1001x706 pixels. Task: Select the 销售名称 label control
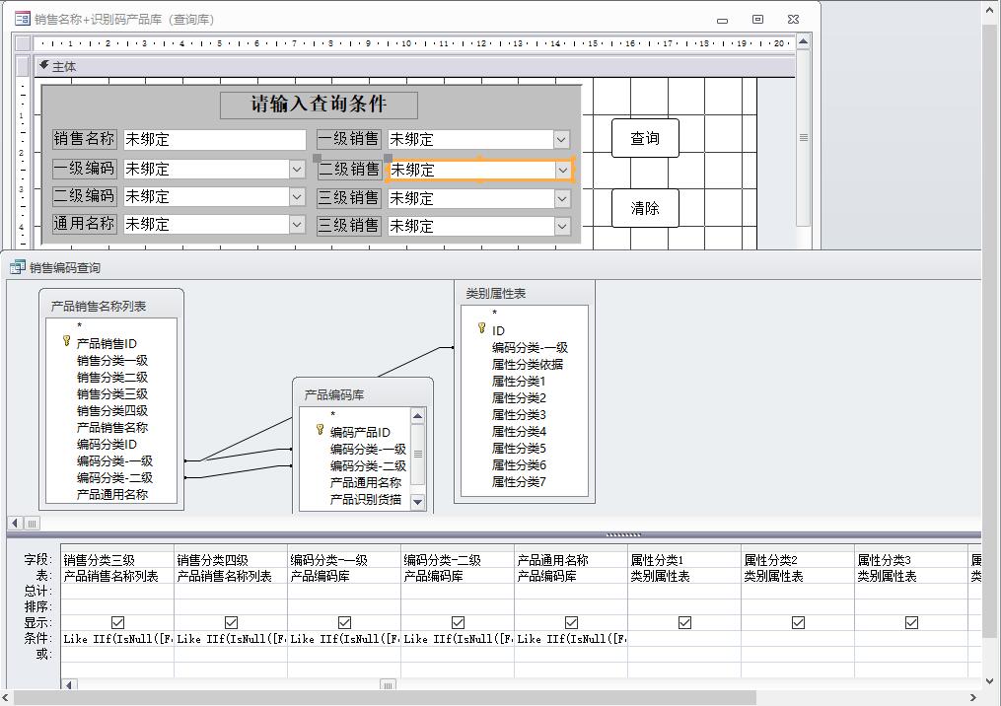[x=84, y=139]
